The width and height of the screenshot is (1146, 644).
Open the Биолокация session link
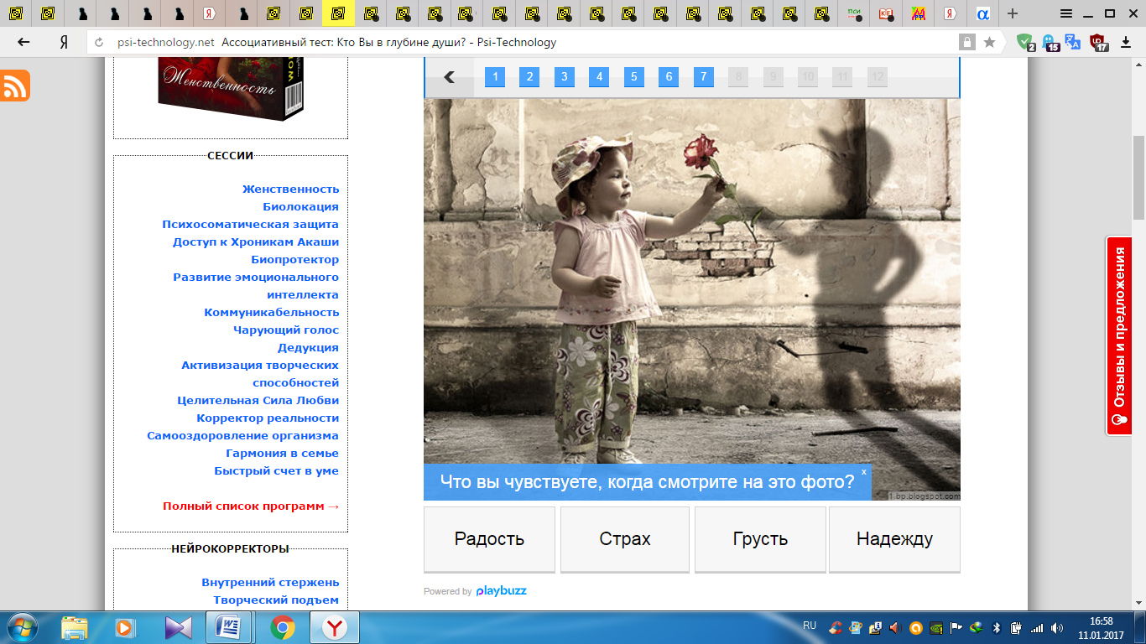pos(300,207)
